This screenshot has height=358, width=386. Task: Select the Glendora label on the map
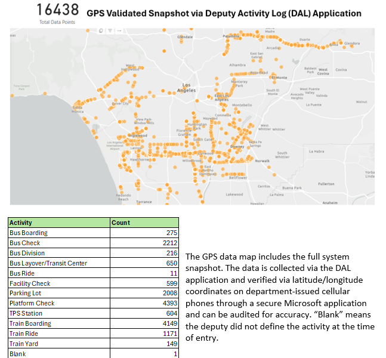click(x=352, y=43)
